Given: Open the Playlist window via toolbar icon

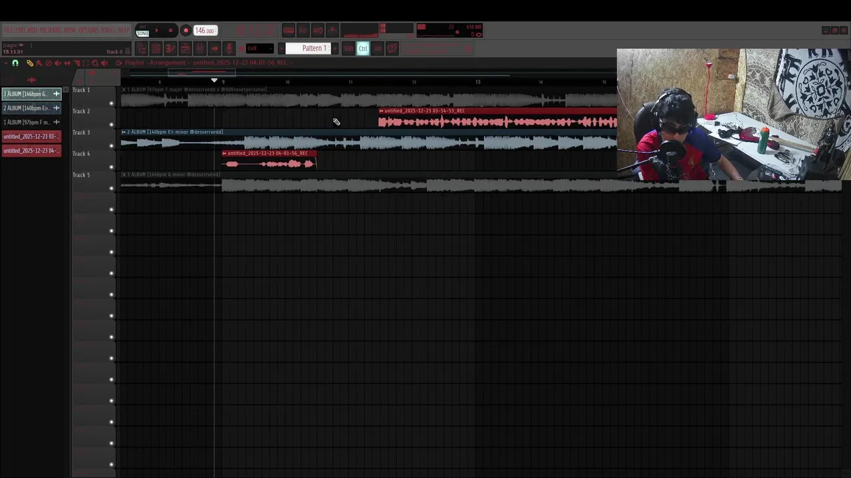Looking at the screenshot, I should (142, 48).
